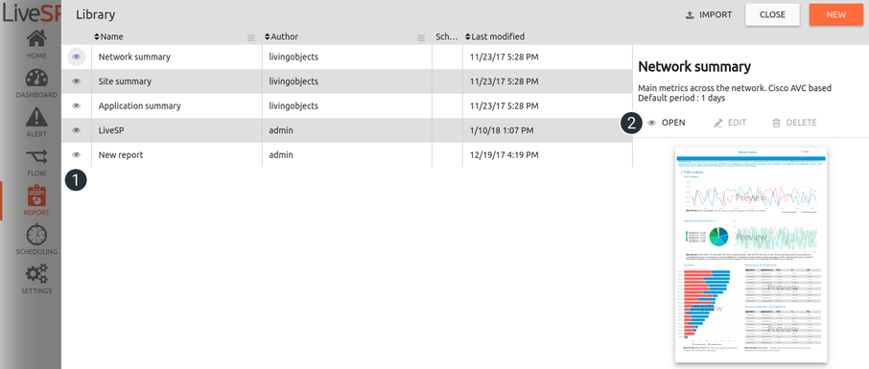Click the orange NEW button
The image size is (869, 369).
(x=835, y=15)
